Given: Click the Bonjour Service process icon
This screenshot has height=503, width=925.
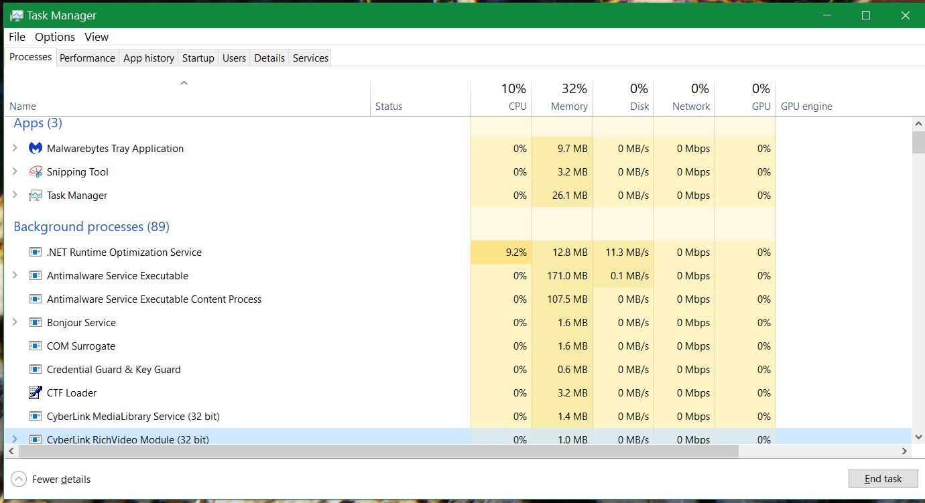Looking at the screenshot, I should click(36, 323).
